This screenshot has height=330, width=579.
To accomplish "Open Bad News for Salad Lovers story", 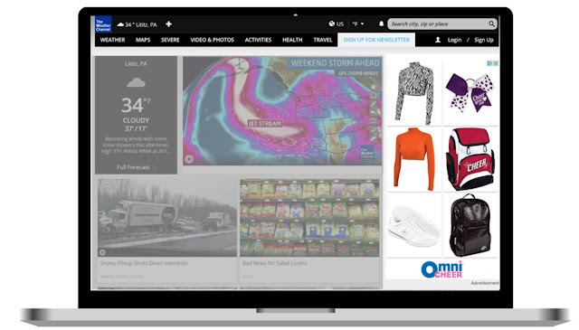I will click(274, 263).
